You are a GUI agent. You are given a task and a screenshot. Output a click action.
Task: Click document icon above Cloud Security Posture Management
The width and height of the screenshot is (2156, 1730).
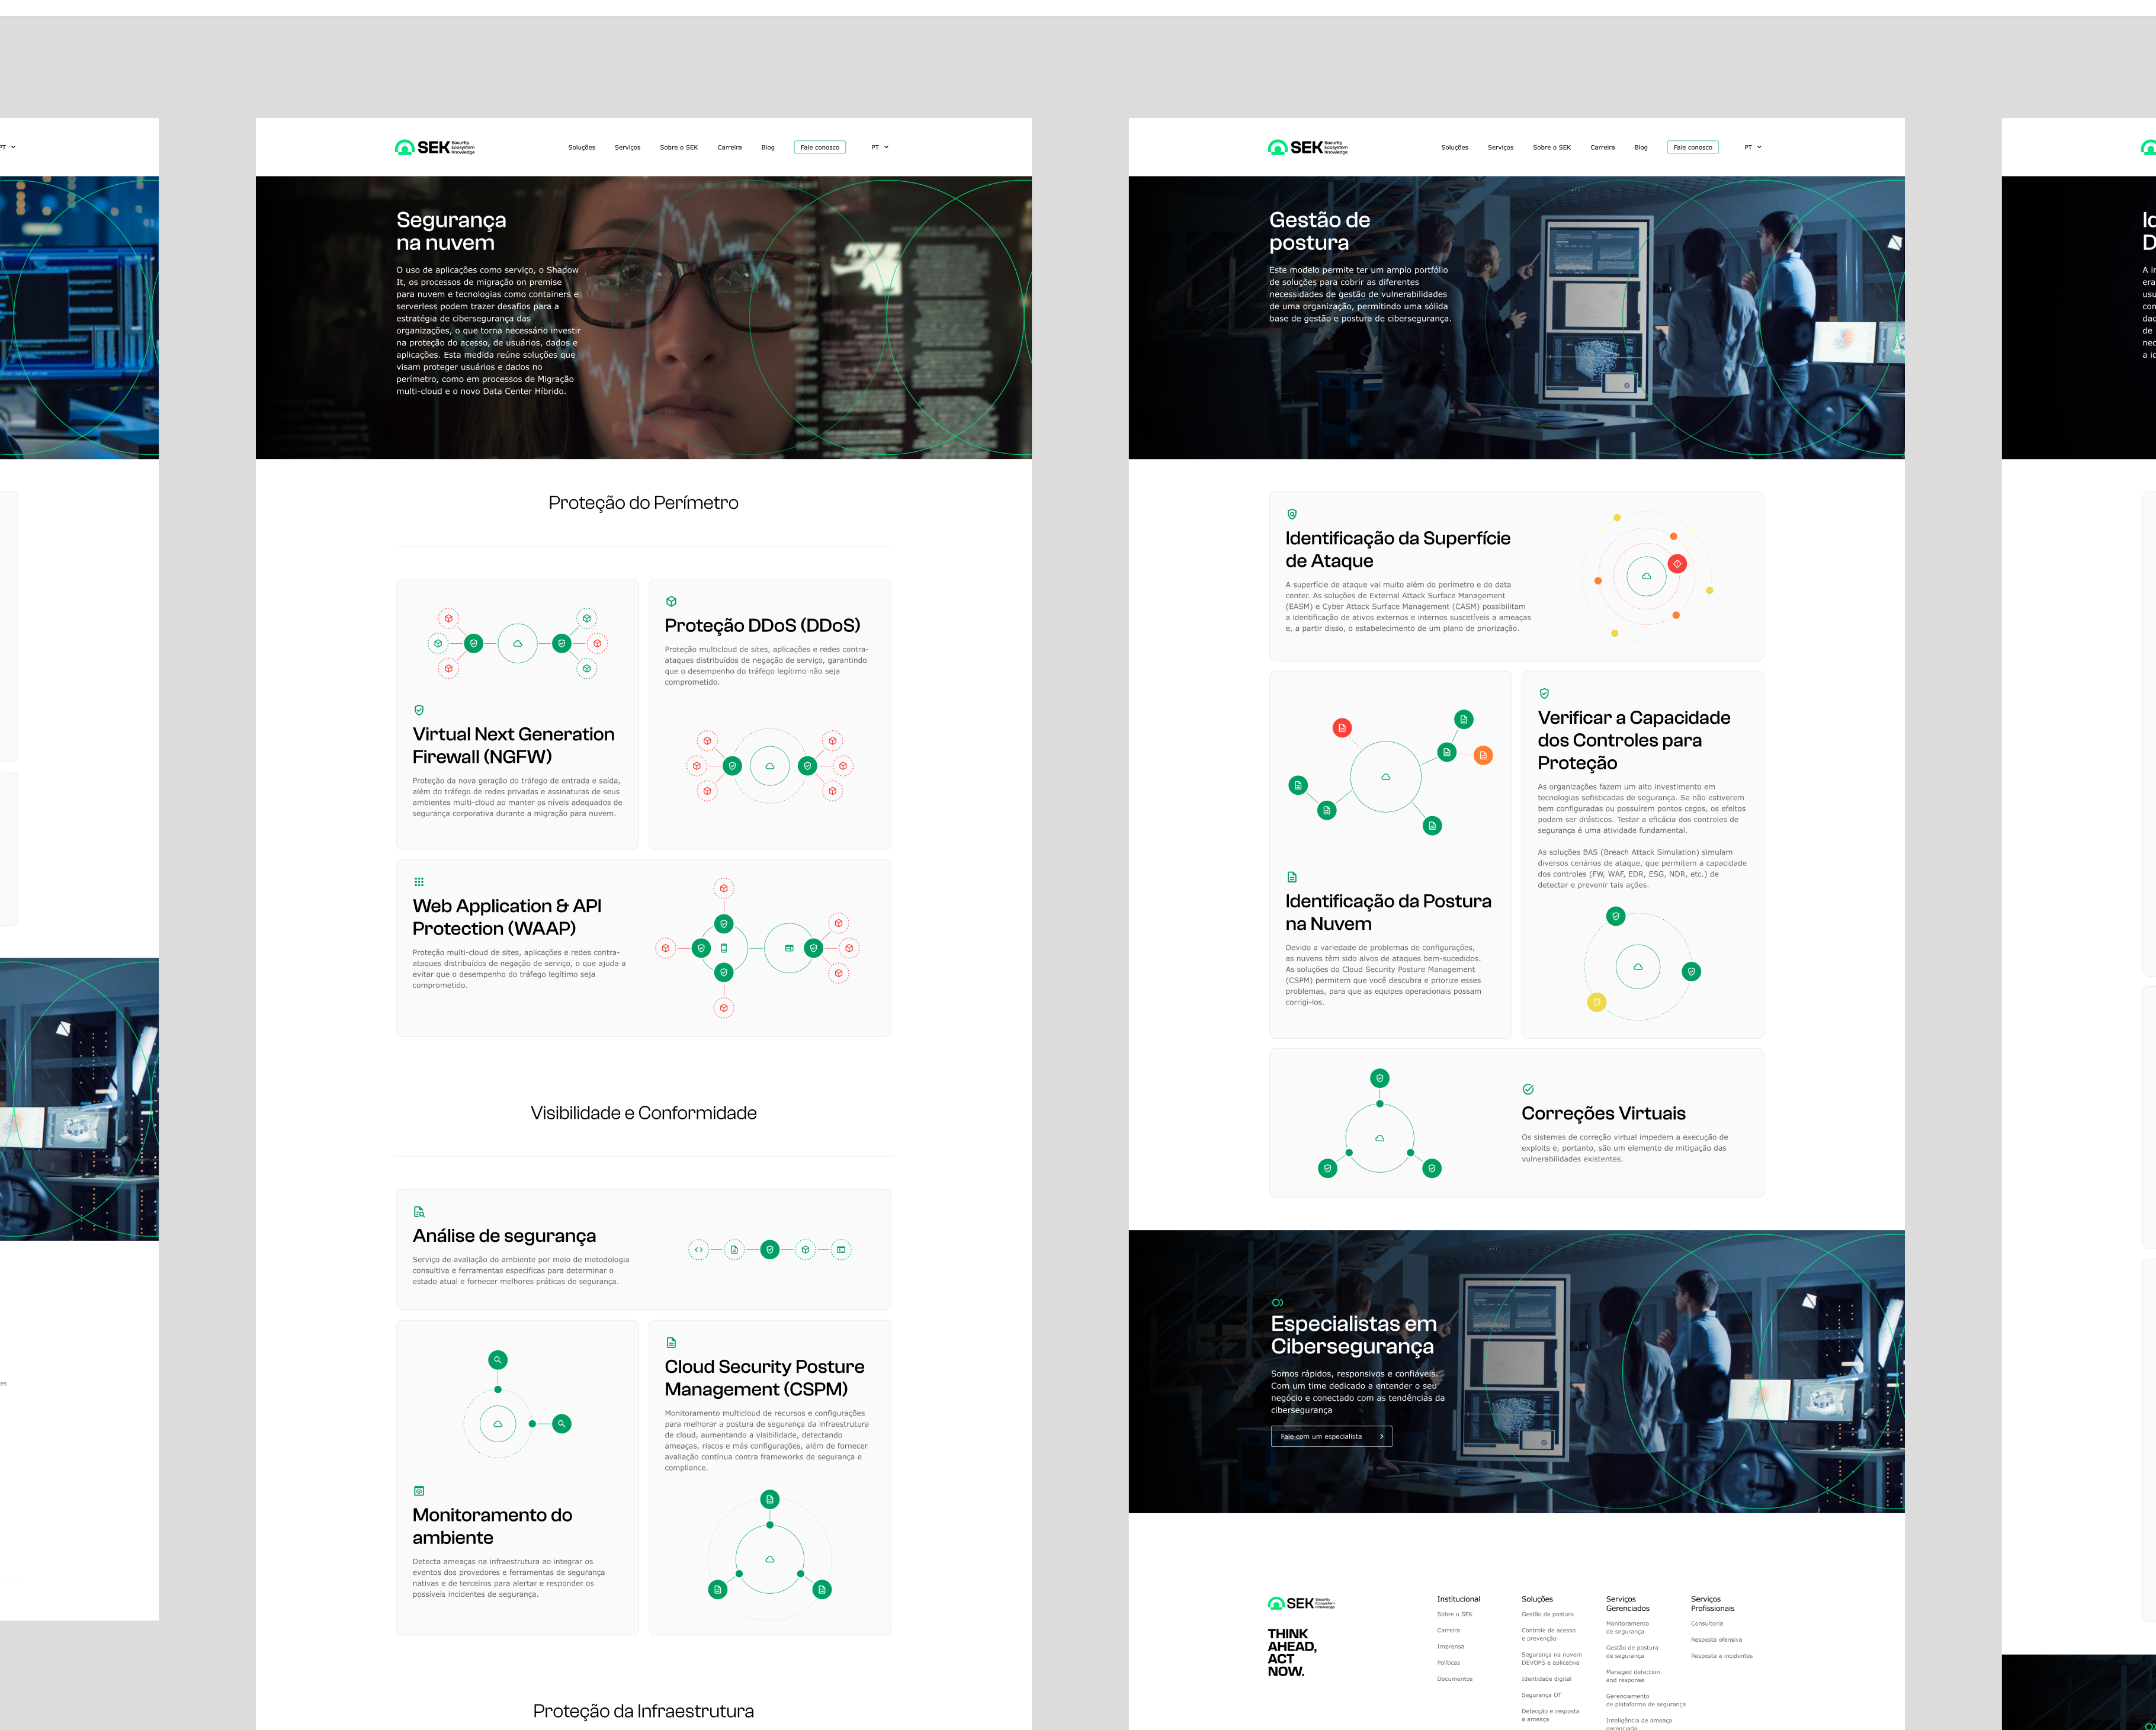[671, 1342]
